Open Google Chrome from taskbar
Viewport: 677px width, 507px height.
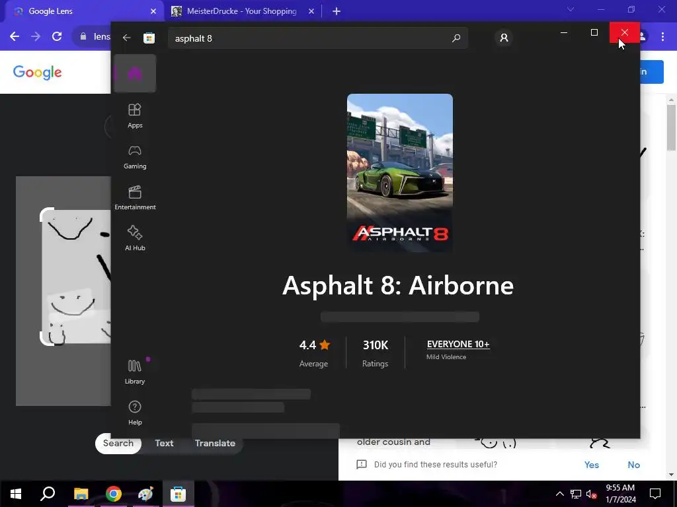[113, 494]
